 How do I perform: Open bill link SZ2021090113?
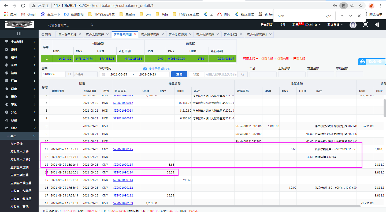tap(123, 180)
